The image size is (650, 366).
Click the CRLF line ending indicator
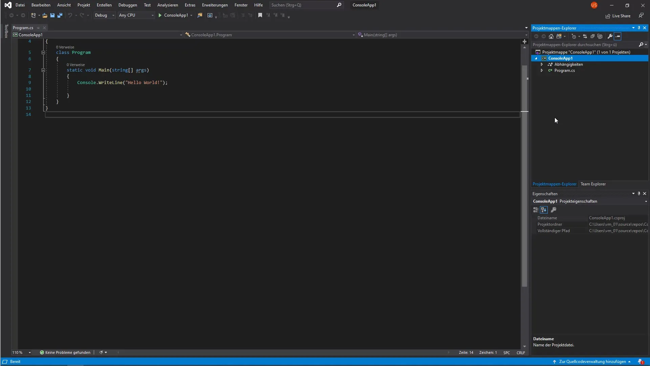(x=521, y=352)
